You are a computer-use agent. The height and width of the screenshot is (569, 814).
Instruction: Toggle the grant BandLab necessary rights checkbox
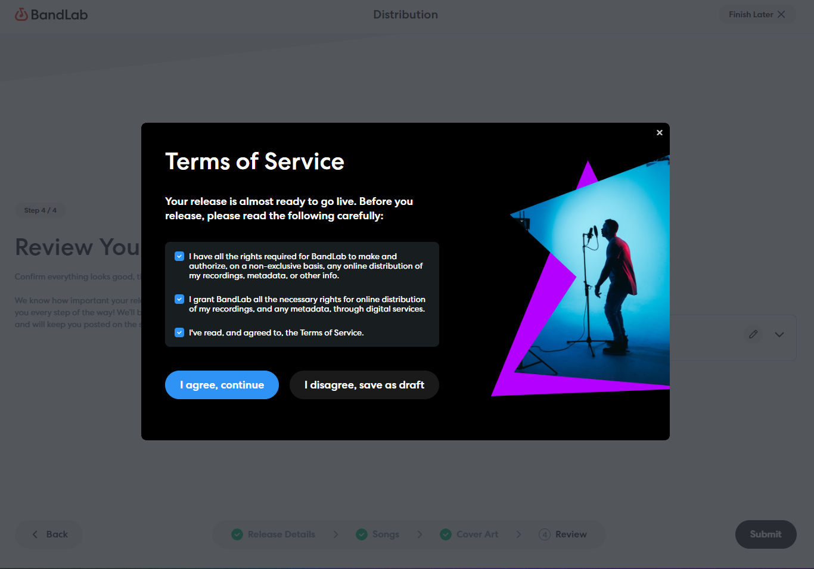pyautogui.click(x=179, y=299)
